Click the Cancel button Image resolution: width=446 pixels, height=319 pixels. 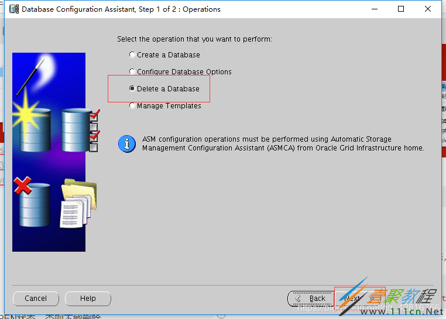(36, 299)
